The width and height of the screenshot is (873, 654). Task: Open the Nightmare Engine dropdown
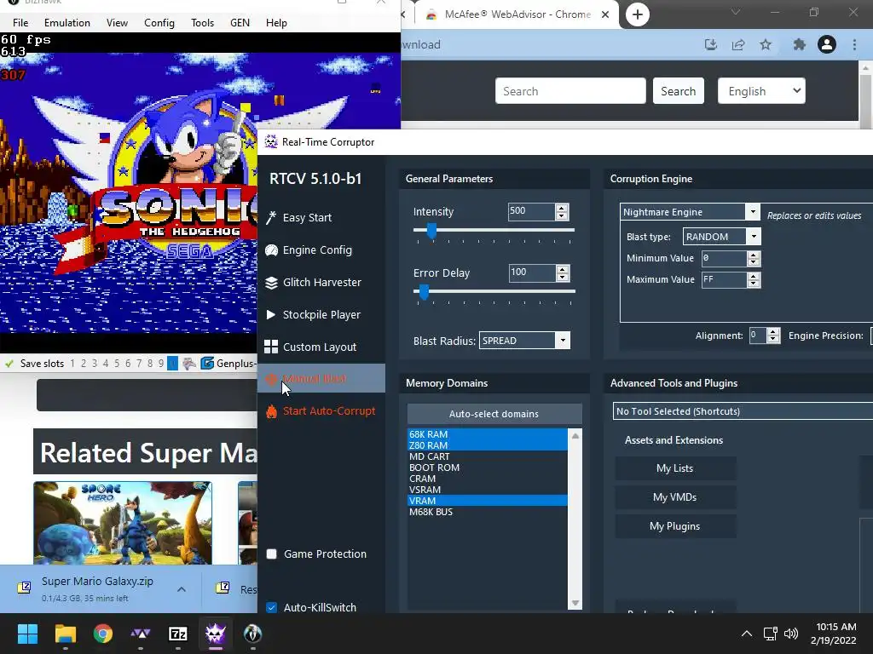coord(752,212)
